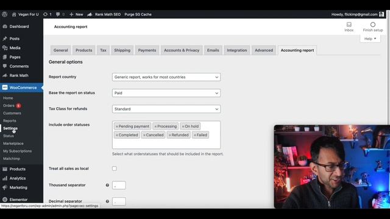Screen dimensions: 390x219
Task: Open Base the report on status dropdown
Action: 166,93
